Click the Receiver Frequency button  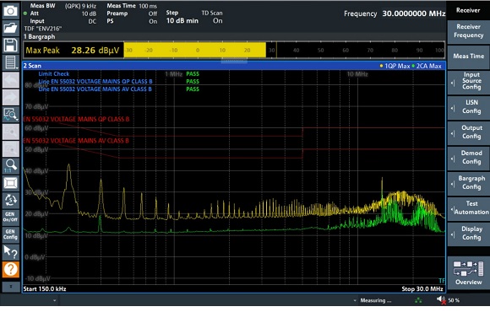click(468, 31)
